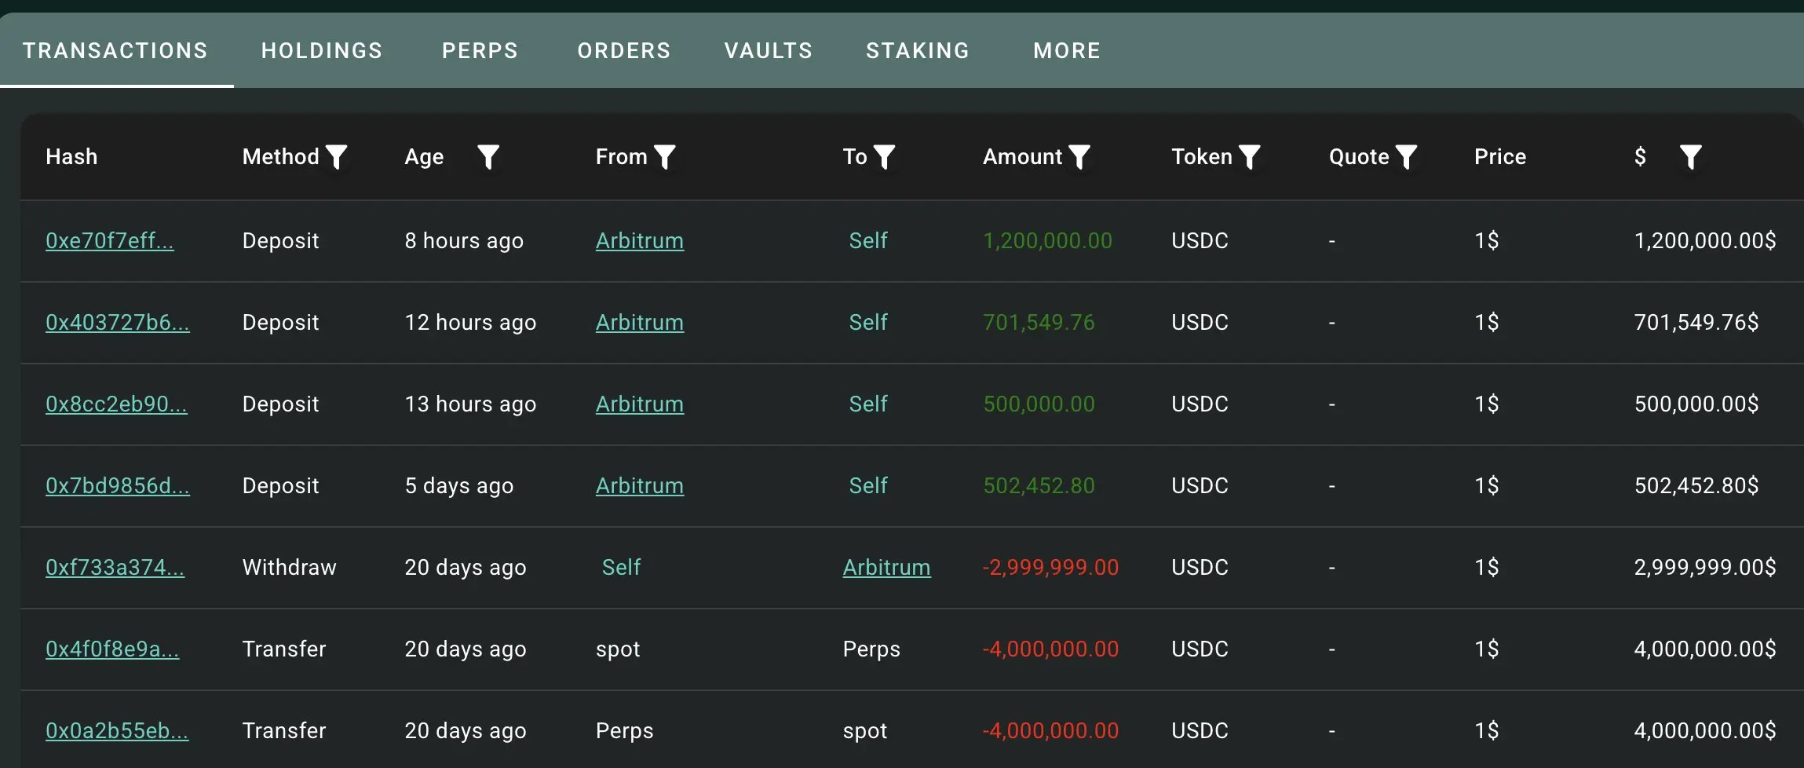Viewport: 1804px width, 768px height.
Task: Filter transactions by From address
Action: 665,157
